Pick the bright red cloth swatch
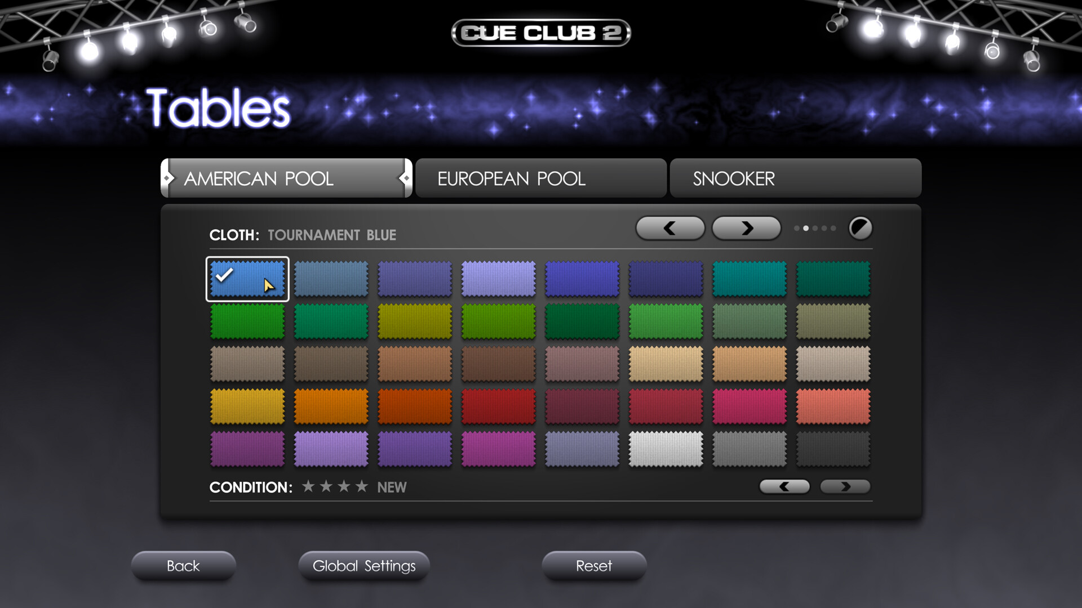This screenshot has width=1082, height=608. coord(498,406)
